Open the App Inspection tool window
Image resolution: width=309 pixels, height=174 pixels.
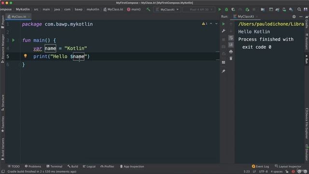[132, 166]
